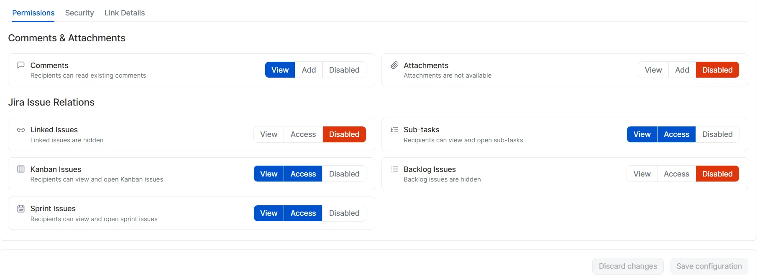Set Comments permission to View
765x280 pixels.
[x=280, y=70]
